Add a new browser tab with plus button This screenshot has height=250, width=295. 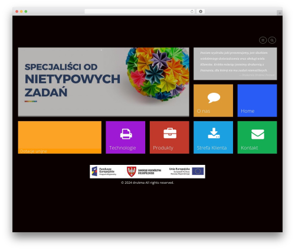click(280, 13)
